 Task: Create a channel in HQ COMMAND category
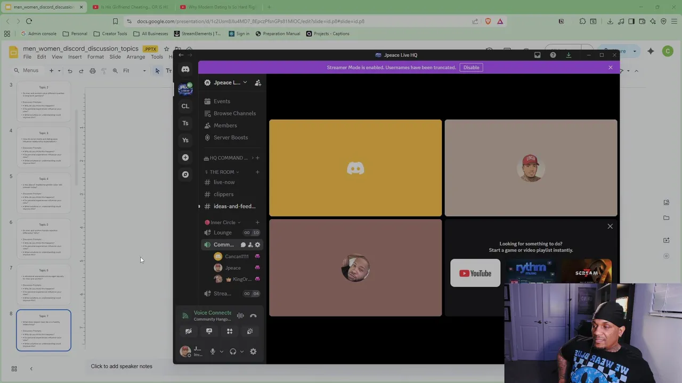click(x=257, y=158)
